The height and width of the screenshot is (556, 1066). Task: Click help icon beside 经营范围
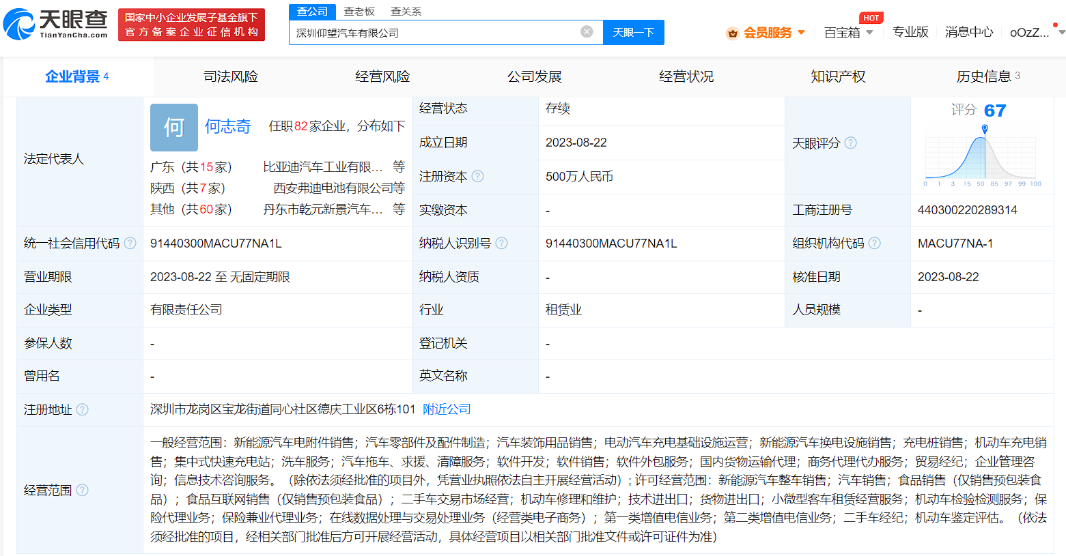tap(83, 490)
